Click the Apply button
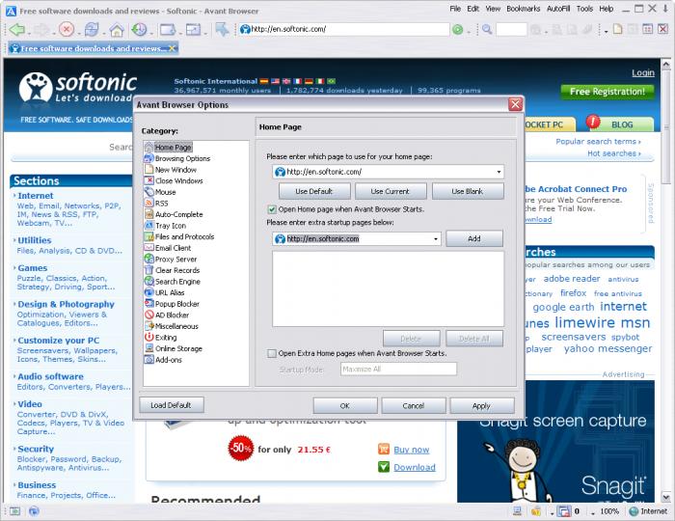 [x=482, y=405]
